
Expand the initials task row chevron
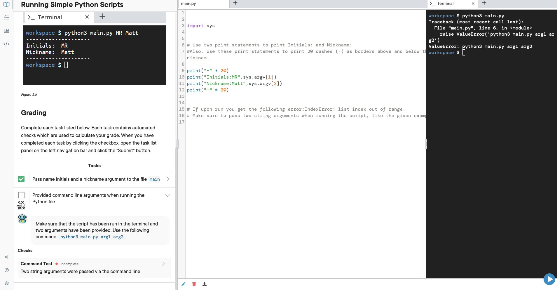[168, 179]
